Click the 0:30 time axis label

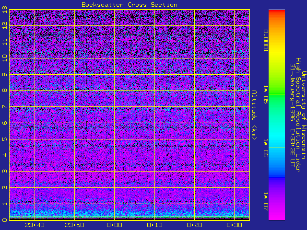pyautogui.click(x=235, y=225)
